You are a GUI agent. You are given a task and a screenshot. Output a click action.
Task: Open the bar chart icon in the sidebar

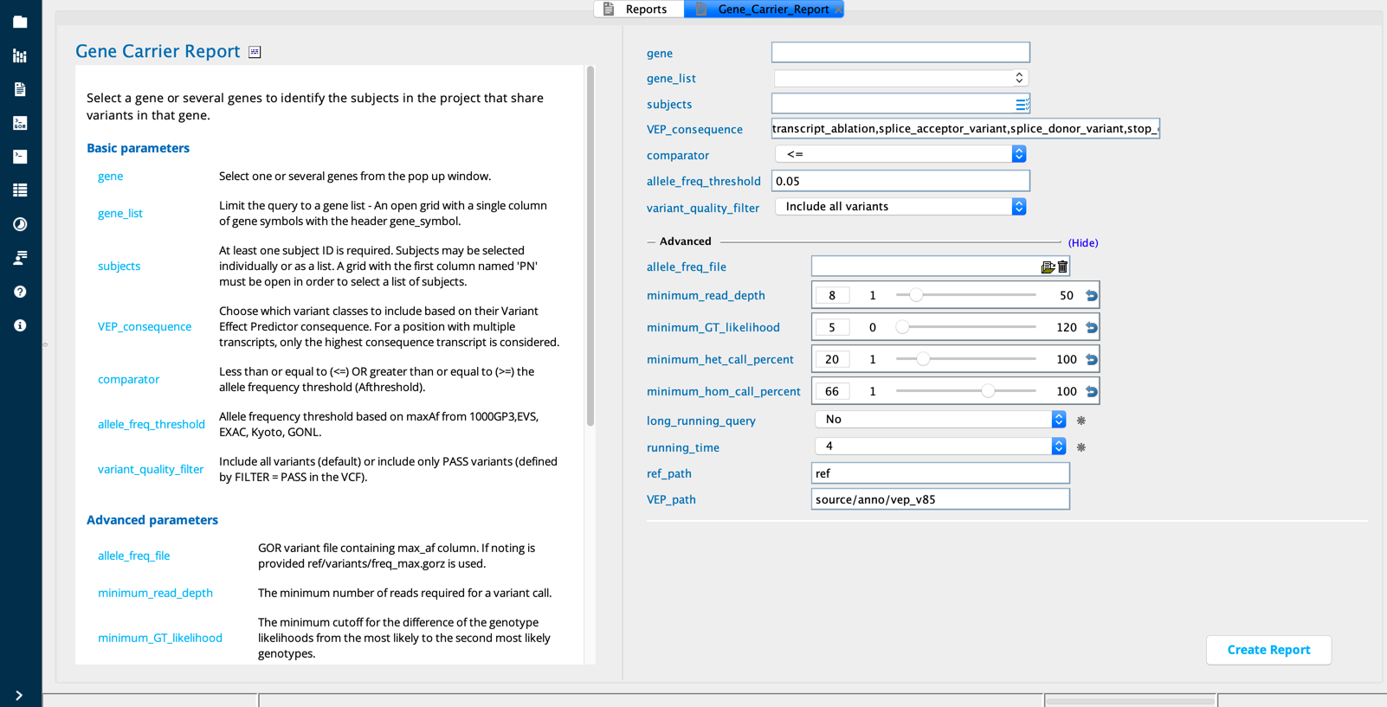click(x=20, y=55)
